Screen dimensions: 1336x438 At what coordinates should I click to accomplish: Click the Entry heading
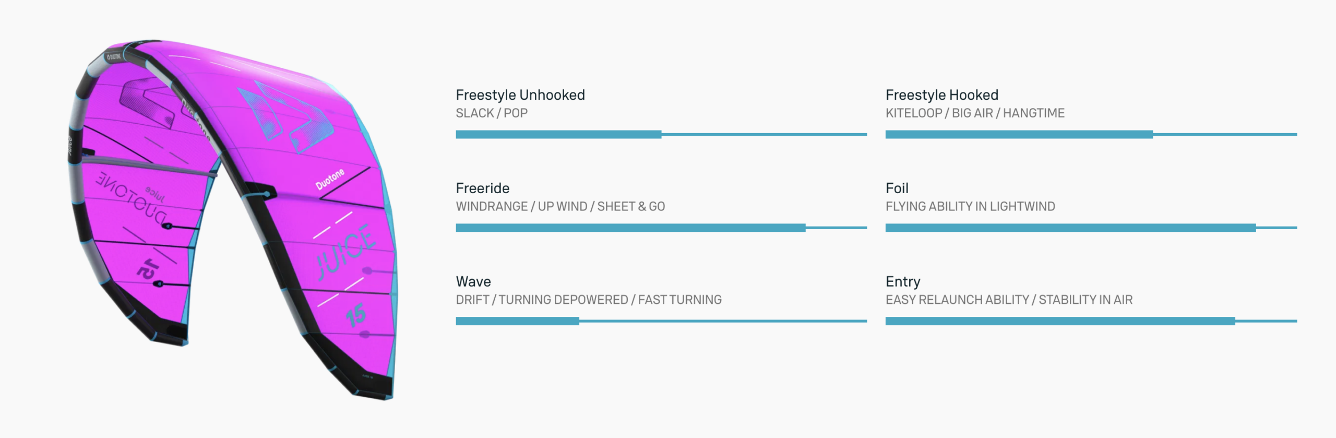(x=902, y=282)
